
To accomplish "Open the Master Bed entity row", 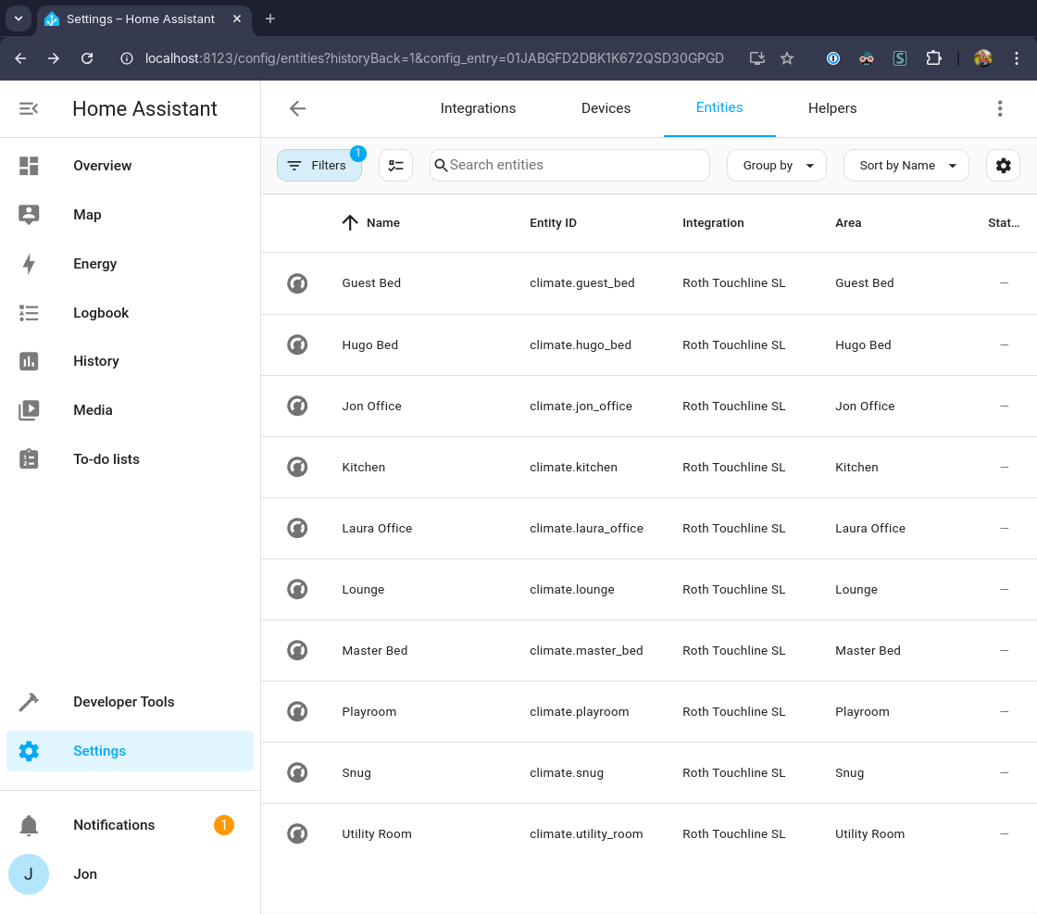I will [x=375, y=651].
